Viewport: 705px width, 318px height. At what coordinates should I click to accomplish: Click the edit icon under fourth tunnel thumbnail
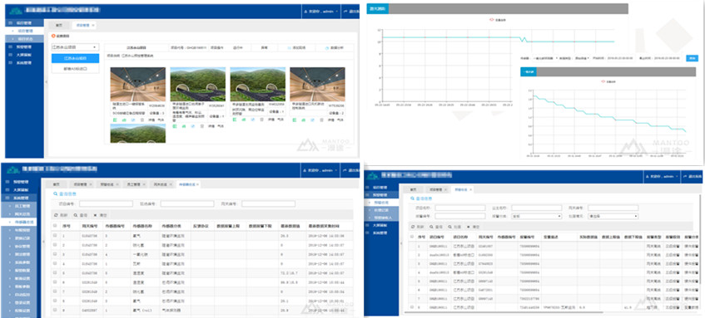(x=311, y=120)
